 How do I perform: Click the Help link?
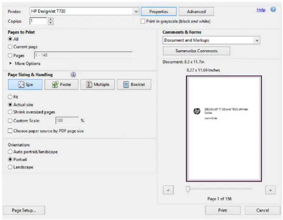261,10
